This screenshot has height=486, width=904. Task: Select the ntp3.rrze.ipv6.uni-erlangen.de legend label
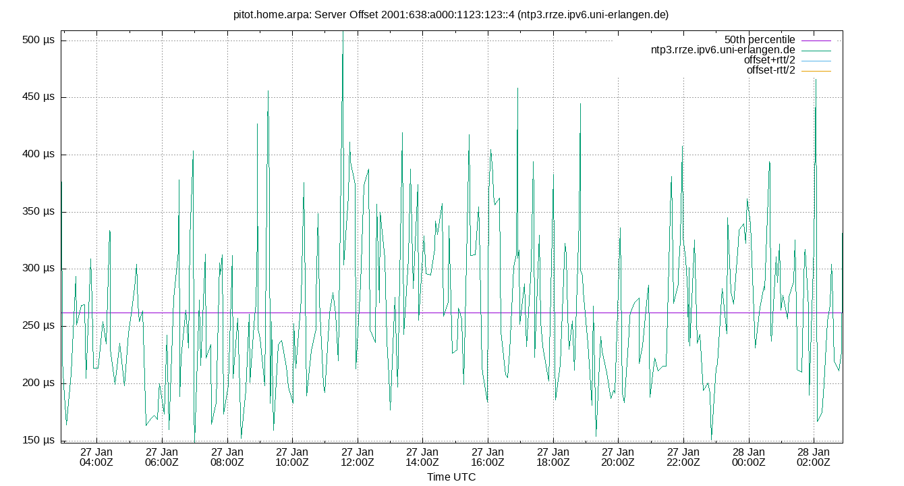coord(724,49)
